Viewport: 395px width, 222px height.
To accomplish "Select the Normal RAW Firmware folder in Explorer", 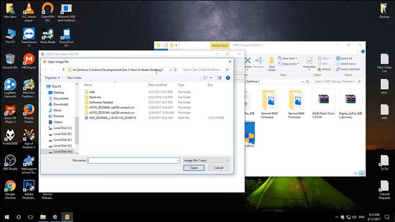I will [x=270, y=104].
